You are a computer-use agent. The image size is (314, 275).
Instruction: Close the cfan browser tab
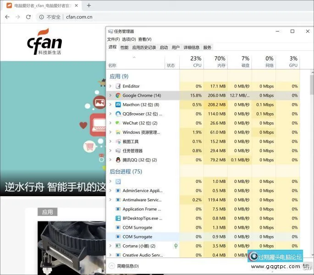pyautogui.click(x=76, y=5)
